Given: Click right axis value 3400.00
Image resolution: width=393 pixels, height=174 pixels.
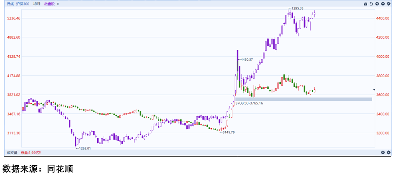Looking at the screenshot, I should (x=383, y=114).
